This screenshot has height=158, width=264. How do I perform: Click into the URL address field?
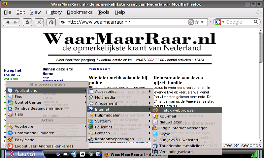125,22
